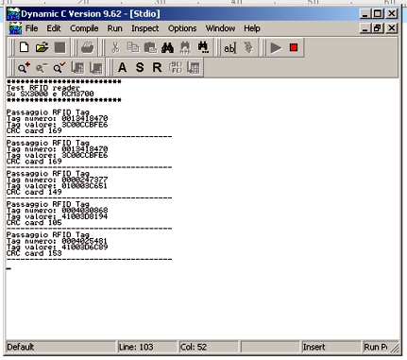Viewport: 407px width, 360px height.
Task: Open the Window menu
Action: coord(220,28)
